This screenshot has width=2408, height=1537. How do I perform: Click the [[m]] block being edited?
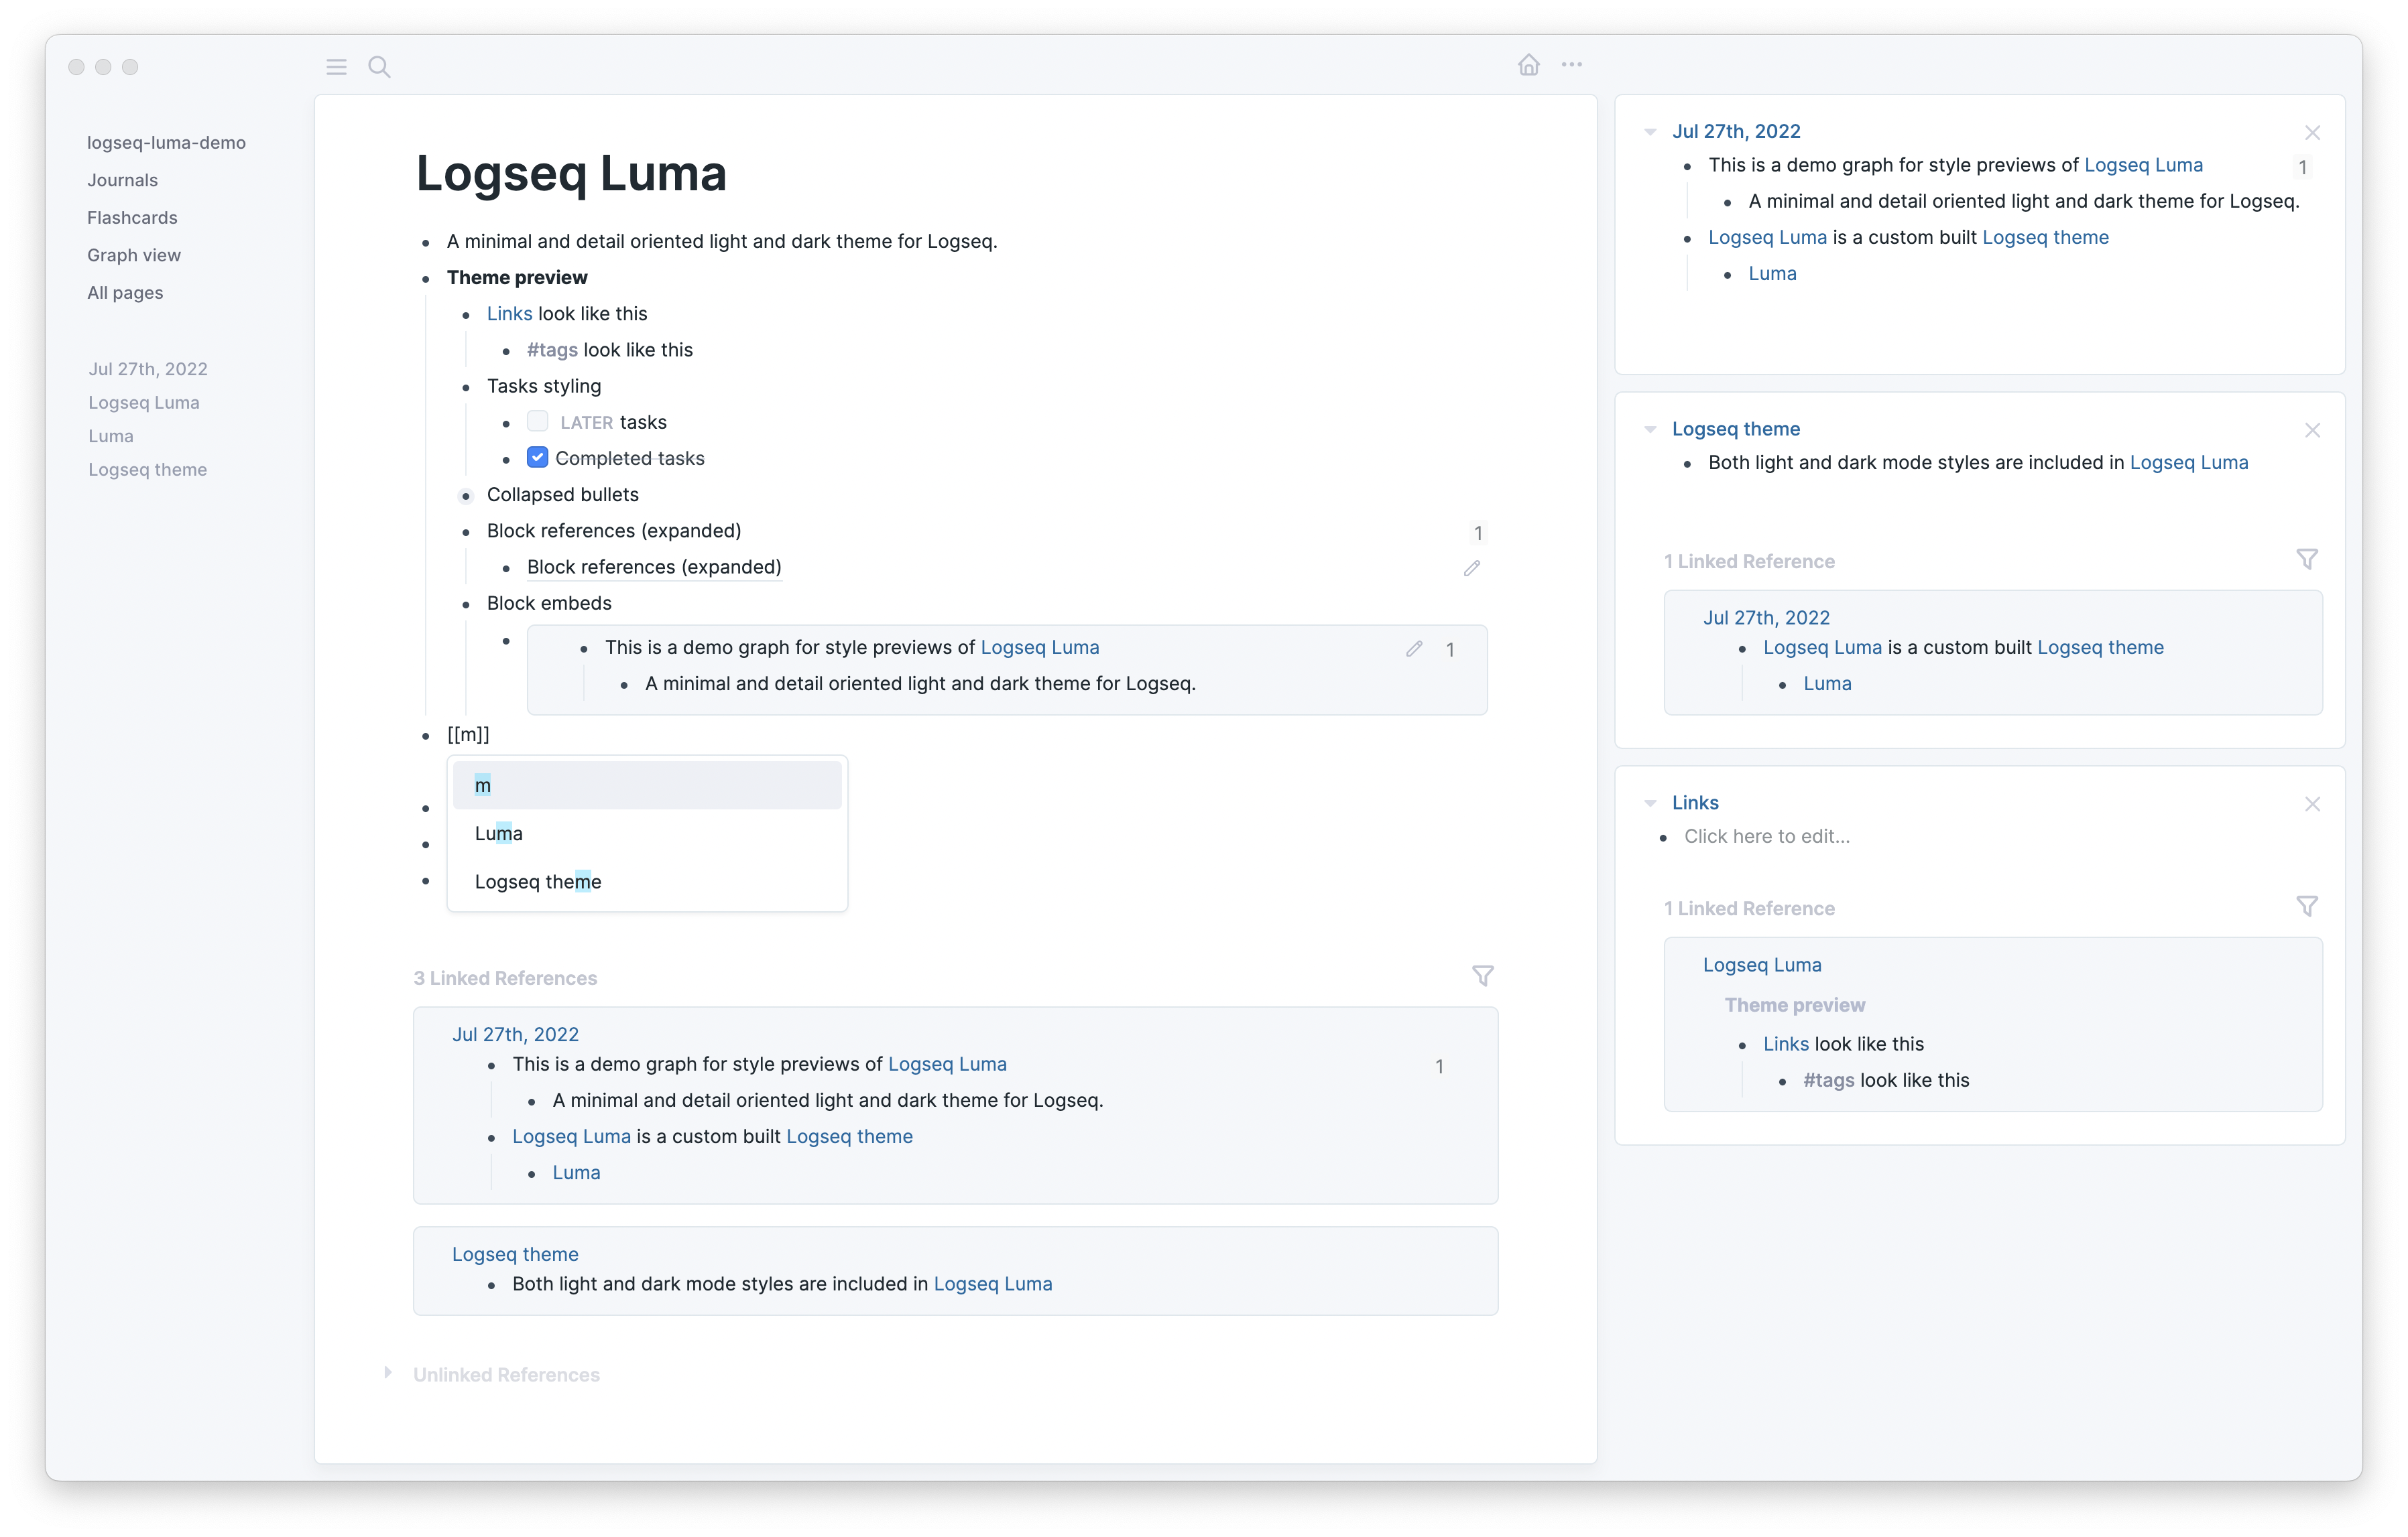(x=468, y=734)
